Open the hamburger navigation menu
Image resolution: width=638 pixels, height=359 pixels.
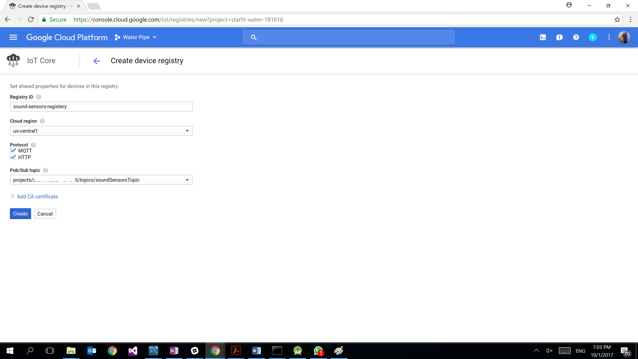13,37
